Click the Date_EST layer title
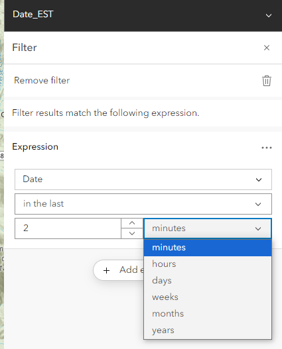This screenshot has height=349, width=282. 33,15
